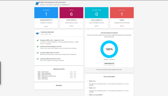Click the 'Passed: -1 | Failed: 0' text
This screenshot has width=168, height=96.
[x=109, y=59]
